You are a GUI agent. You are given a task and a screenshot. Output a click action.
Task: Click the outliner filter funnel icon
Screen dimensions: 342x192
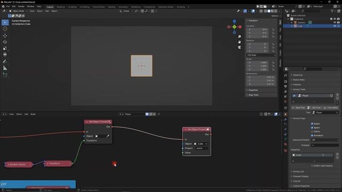332,11
